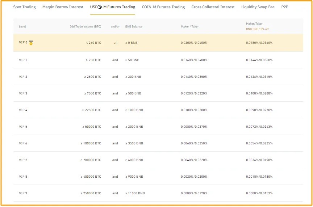The image size is (313, 207).
Task: Select the VIP 6 level label
Action: point(23,143)
